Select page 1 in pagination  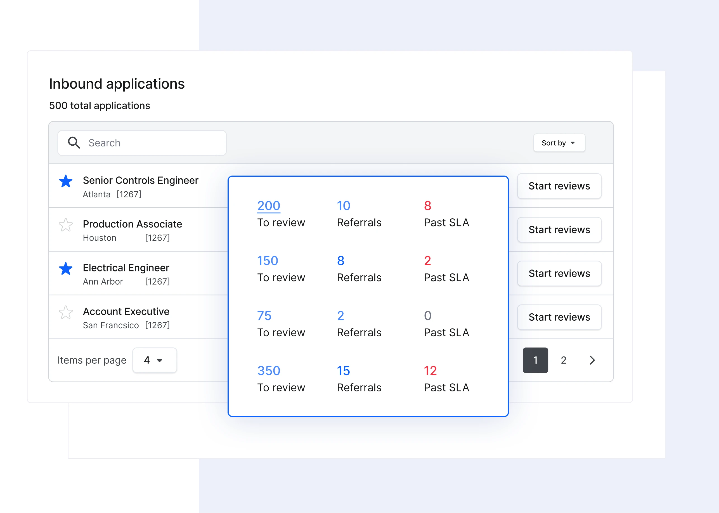[535, 360]
